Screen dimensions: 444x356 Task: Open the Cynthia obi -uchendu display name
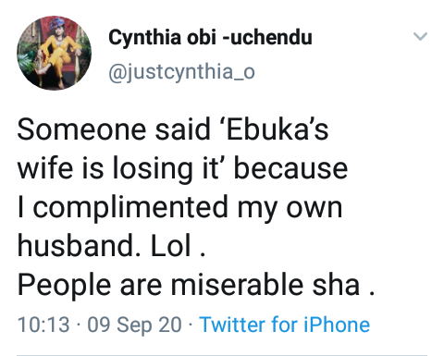[x=210, y=37]
